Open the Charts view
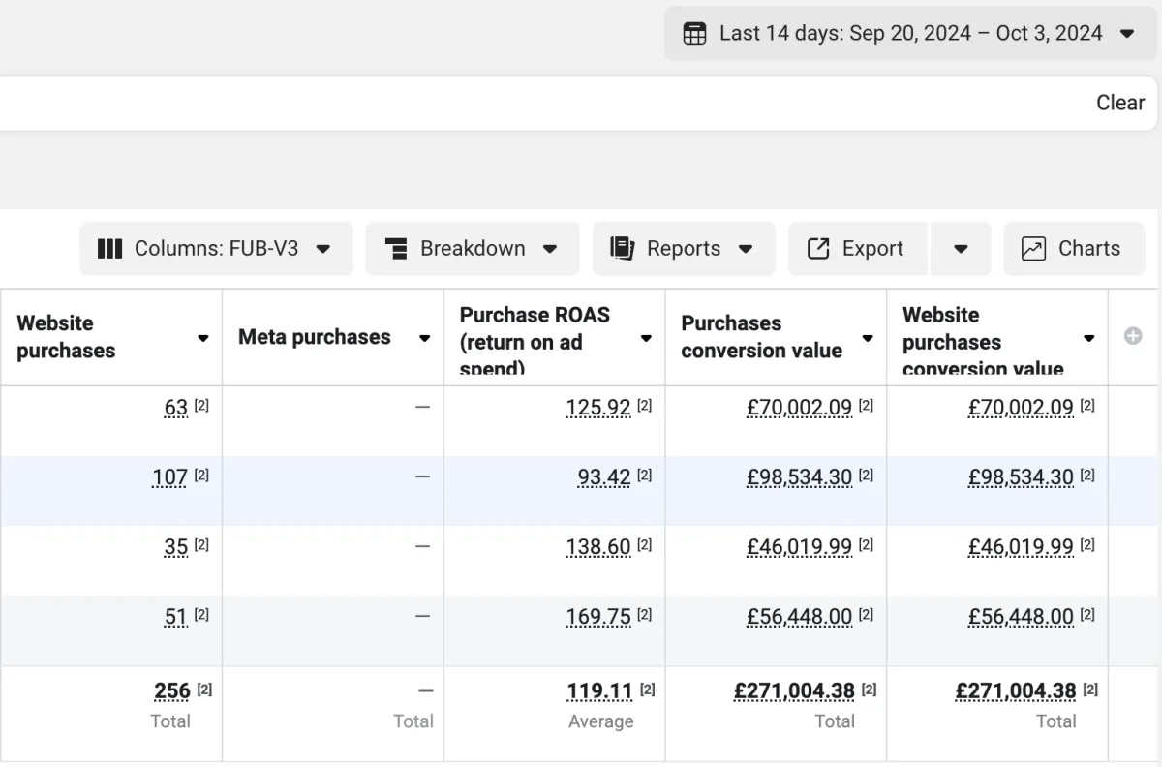1162x767 pixels. click(x=1074, y=249)
